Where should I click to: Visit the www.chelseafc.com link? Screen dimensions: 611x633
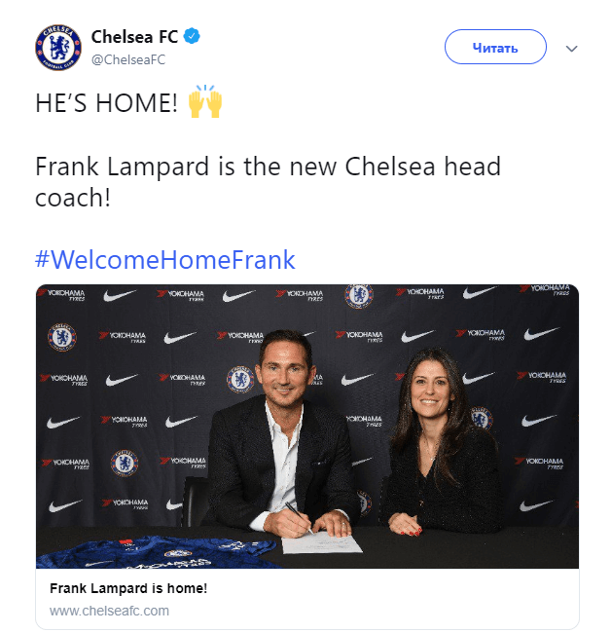click(x=109, y=611)
